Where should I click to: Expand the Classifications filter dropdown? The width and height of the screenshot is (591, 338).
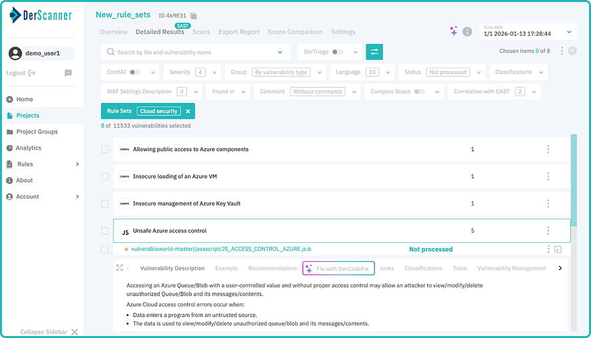541,73
